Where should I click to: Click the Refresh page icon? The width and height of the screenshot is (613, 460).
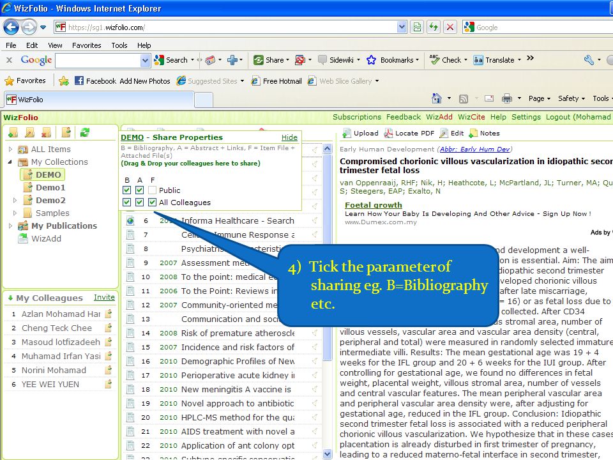click(433, 27)
